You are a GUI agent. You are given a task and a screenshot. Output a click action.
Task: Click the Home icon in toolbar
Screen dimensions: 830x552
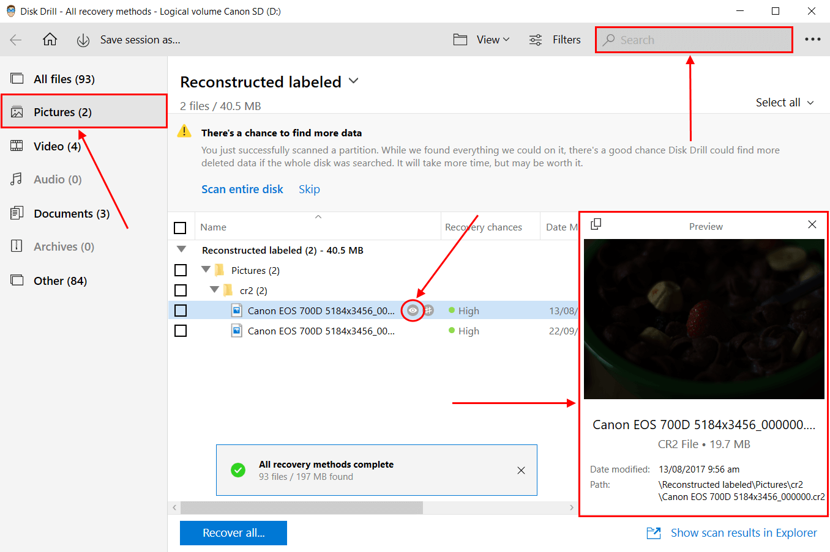tap(50, 40)
